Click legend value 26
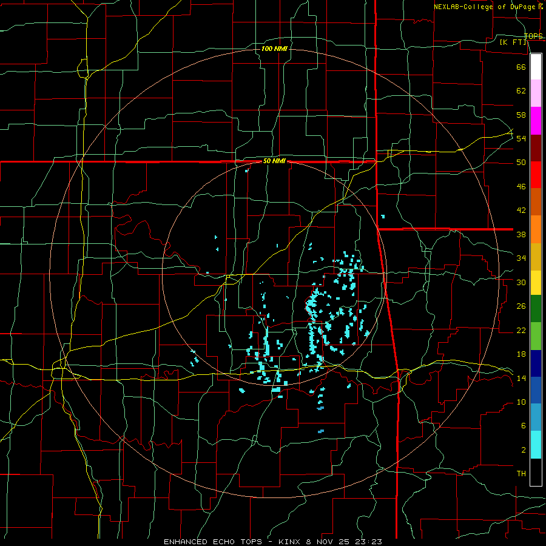Viewport: 546px width, 546px height. [521, 306]
